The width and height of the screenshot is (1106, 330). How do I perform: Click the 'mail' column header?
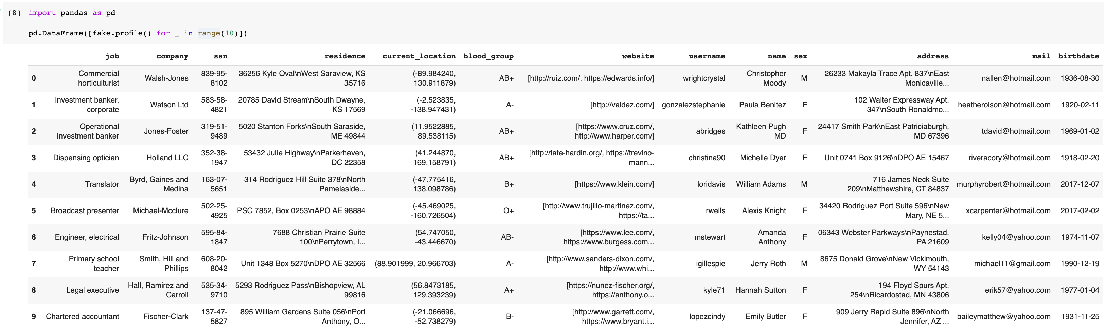pyautogui.click(x=1041, y=56)
